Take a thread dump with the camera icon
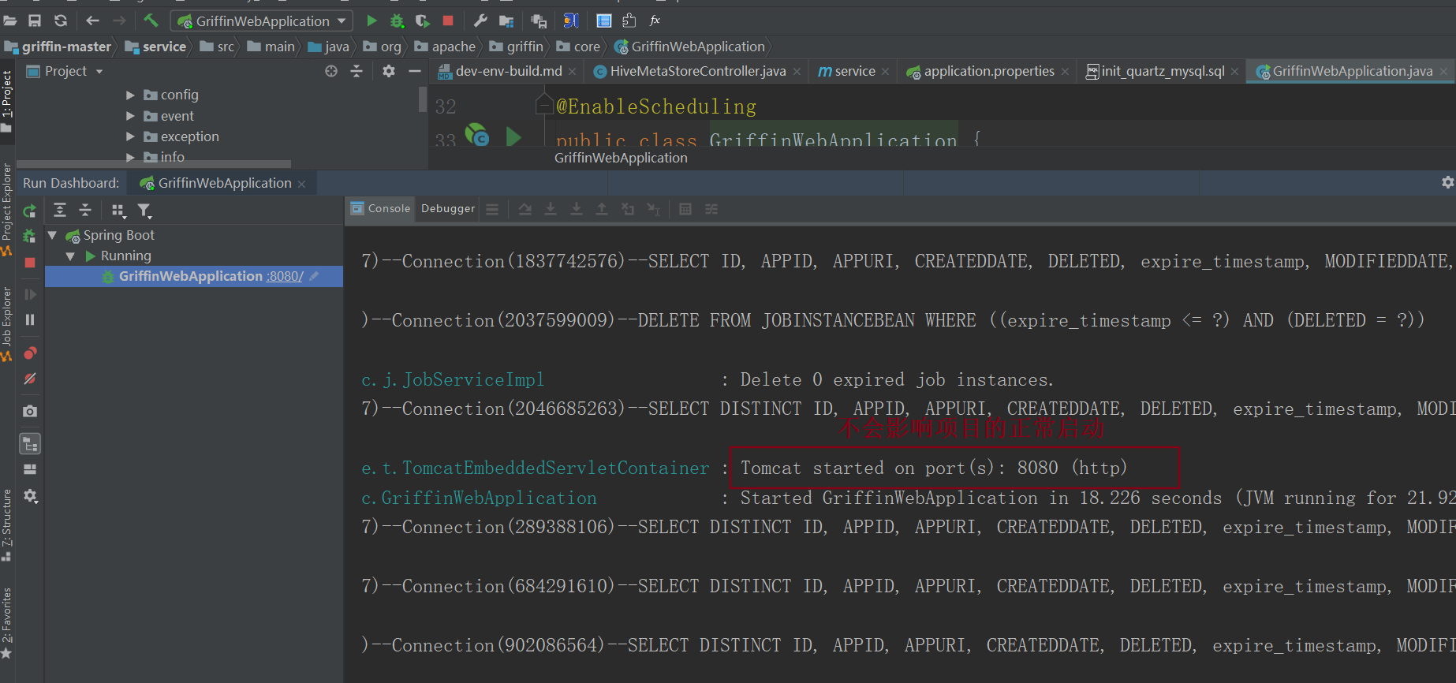1456x683 pixels. pyautogui.click(x=30, y=411)
